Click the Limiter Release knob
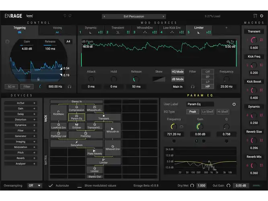The width and height of the screenshot is (268, 201). [136, 79]
